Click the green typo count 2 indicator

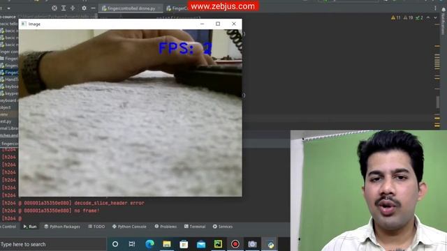tap(419, 17)
